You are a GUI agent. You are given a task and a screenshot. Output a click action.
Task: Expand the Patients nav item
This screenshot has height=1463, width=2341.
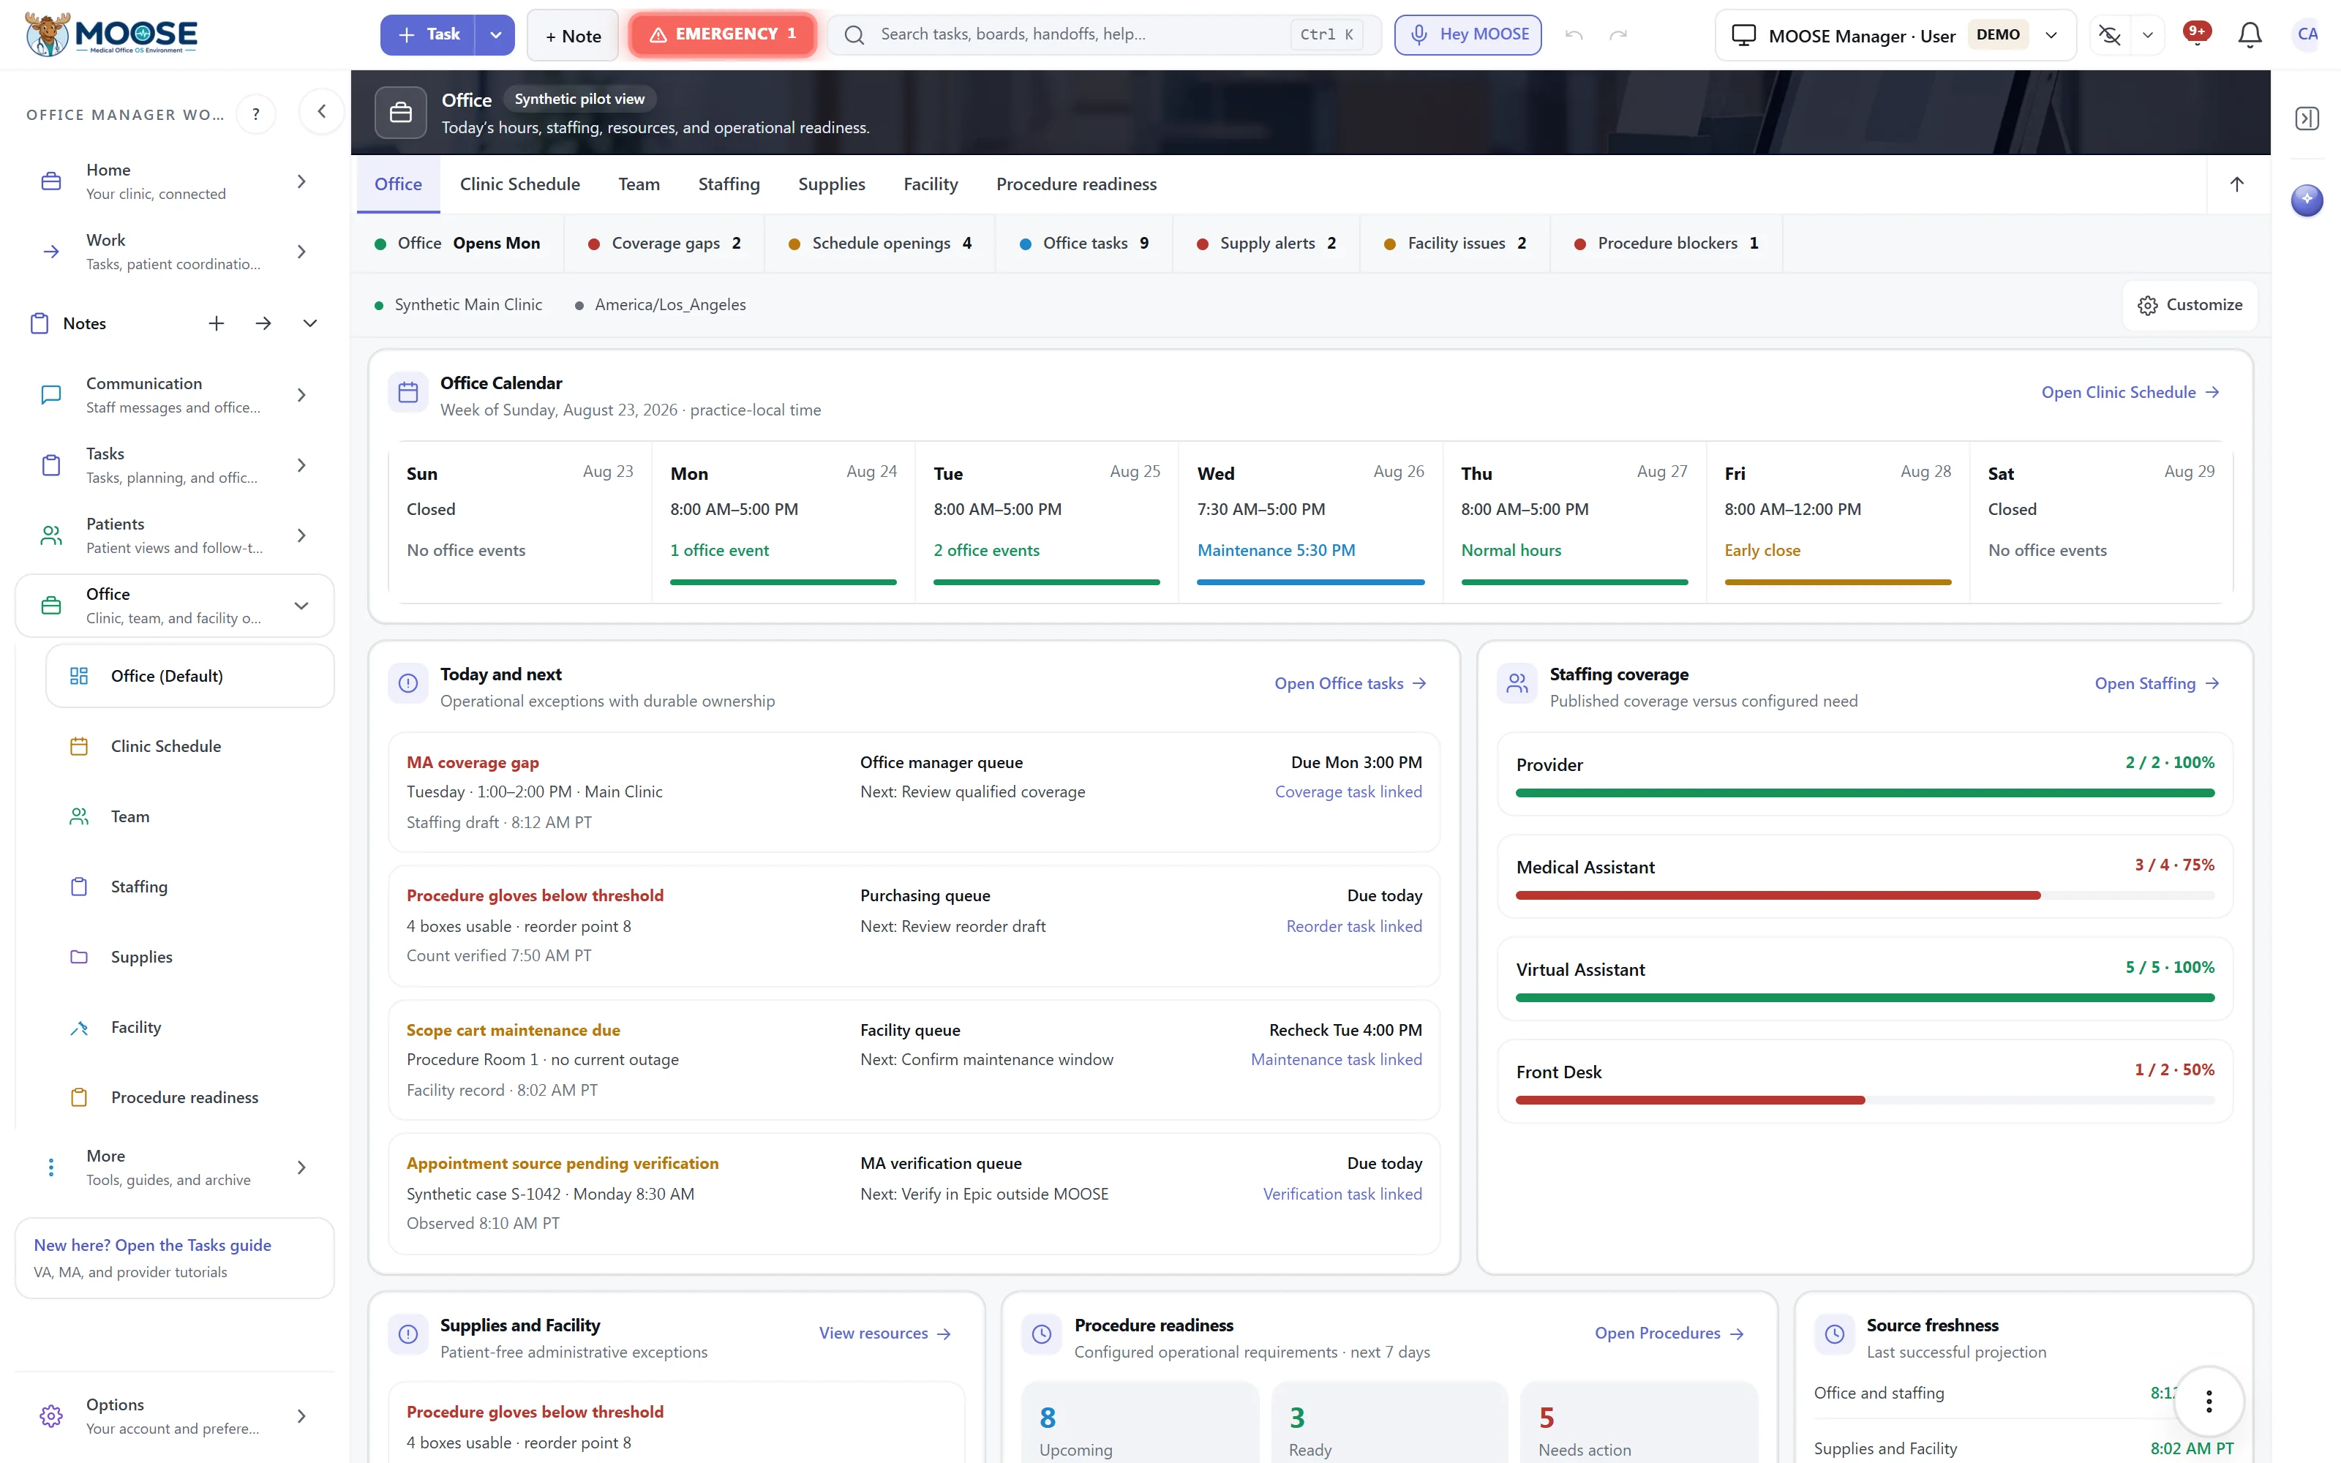pos(301,535)
